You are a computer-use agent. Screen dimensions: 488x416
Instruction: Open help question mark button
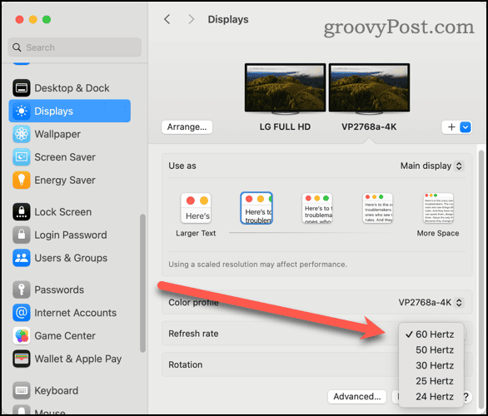[x=466, y=397]
